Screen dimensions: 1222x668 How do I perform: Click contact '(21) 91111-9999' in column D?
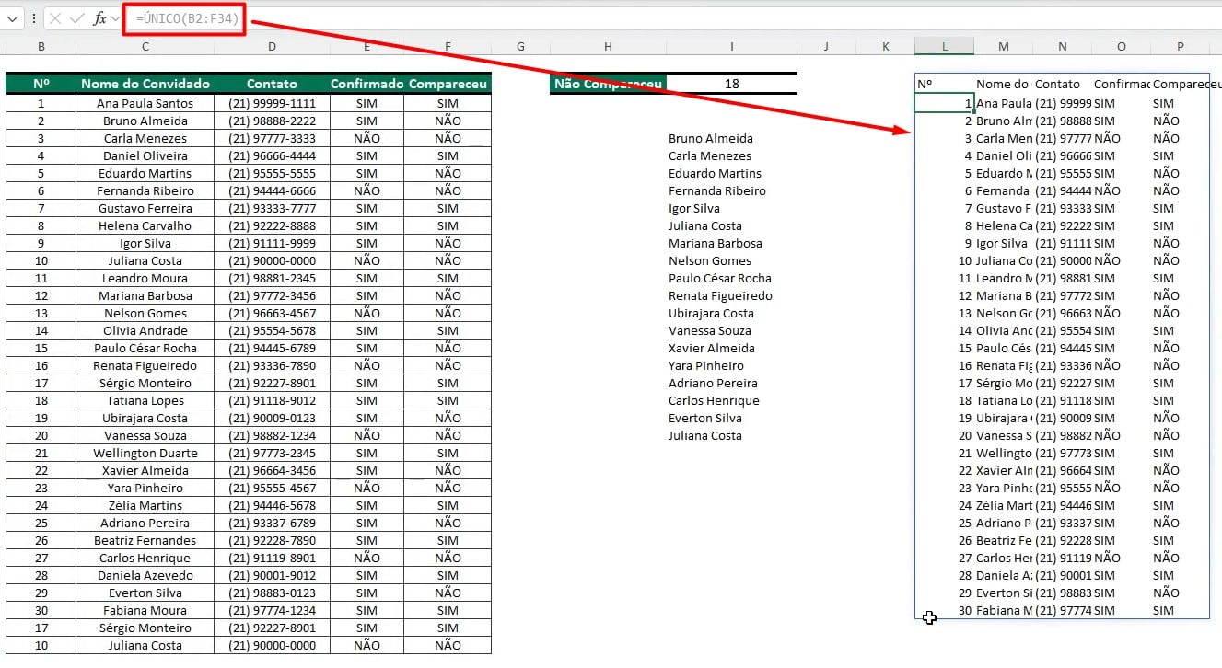pos(272,244)
